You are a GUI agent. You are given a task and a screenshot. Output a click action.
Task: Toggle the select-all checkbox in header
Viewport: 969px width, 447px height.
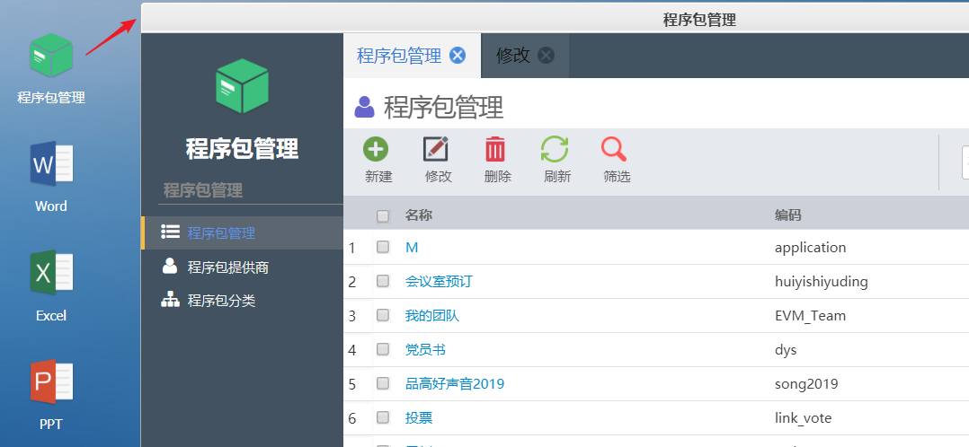point(383,215)
